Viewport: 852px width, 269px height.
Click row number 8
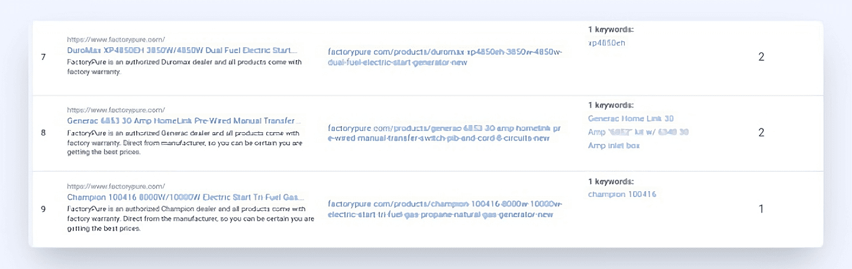coord(43,133)
